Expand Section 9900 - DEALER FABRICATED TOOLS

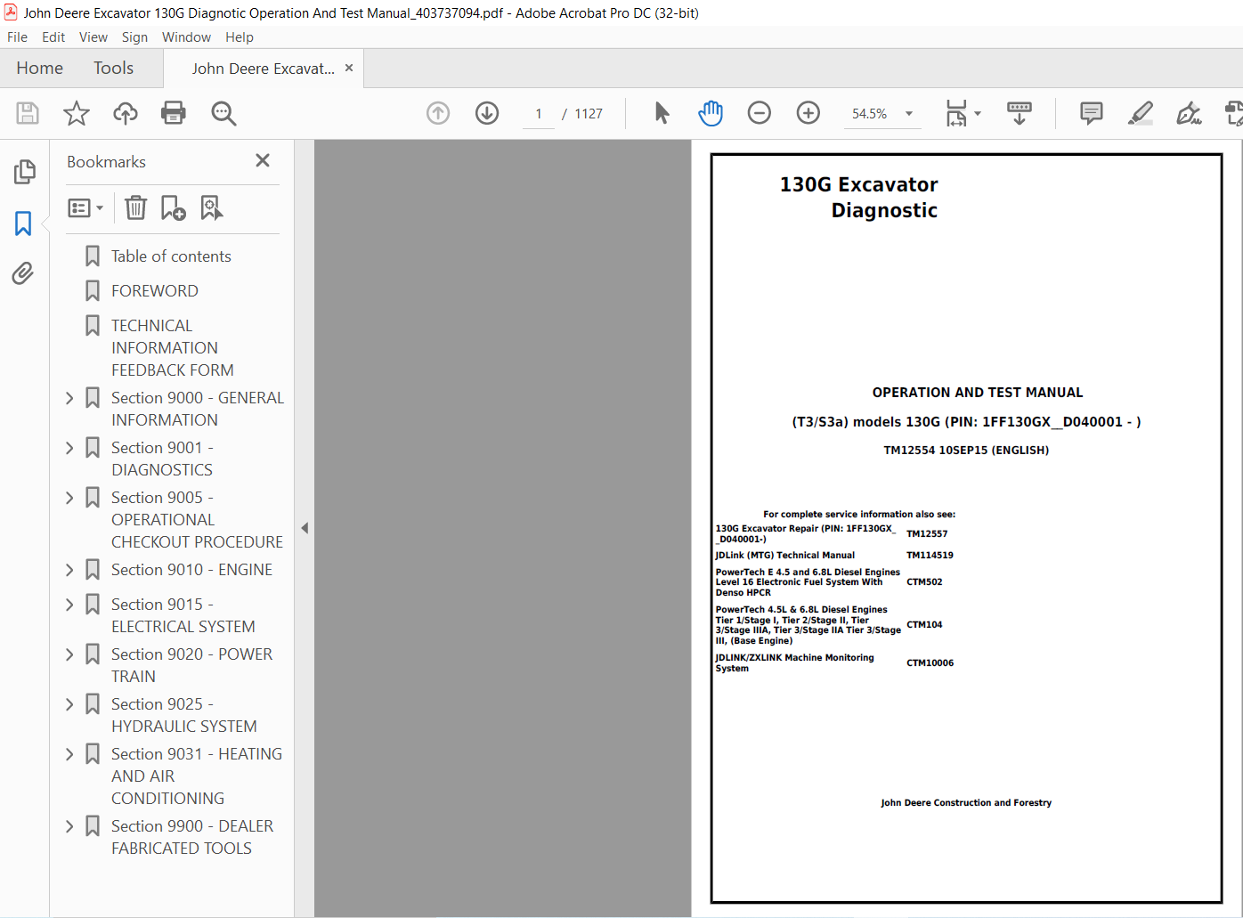pos(69,826)
